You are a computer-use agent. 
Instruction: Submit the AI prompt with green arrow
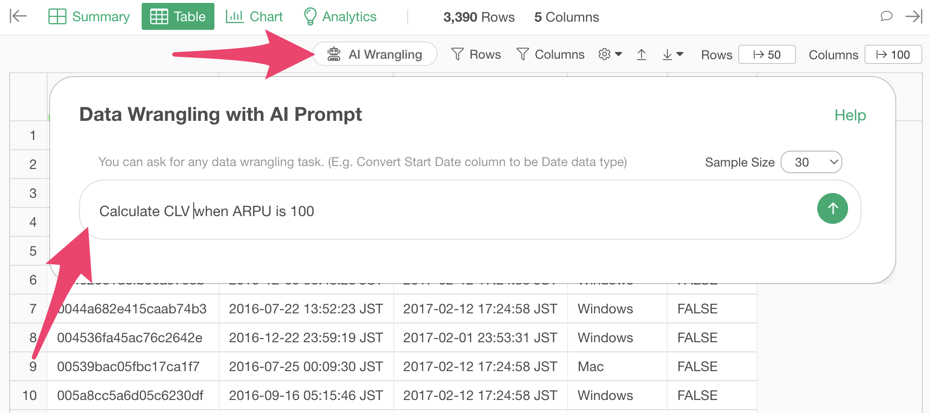tap(832, 208)
